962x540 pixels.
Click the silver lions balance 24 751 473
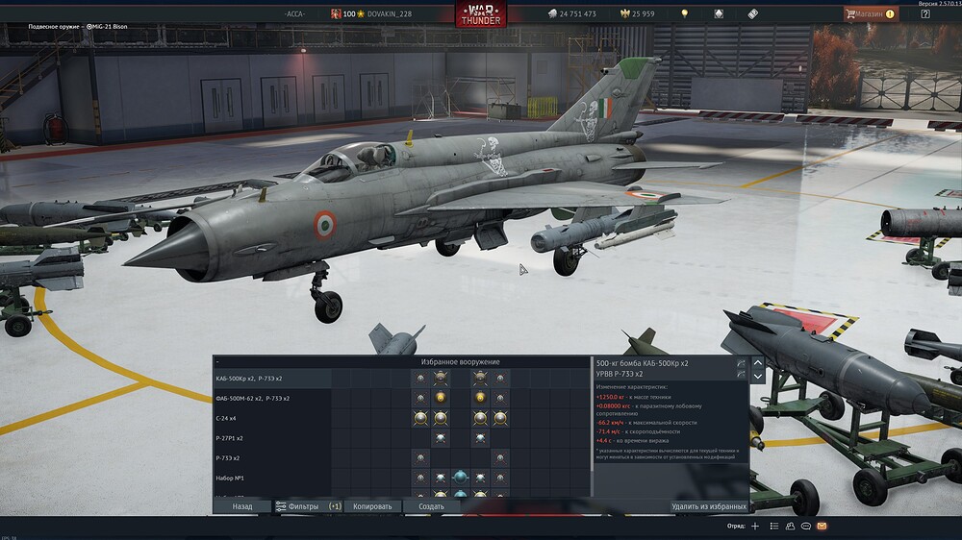pos(571,13)
